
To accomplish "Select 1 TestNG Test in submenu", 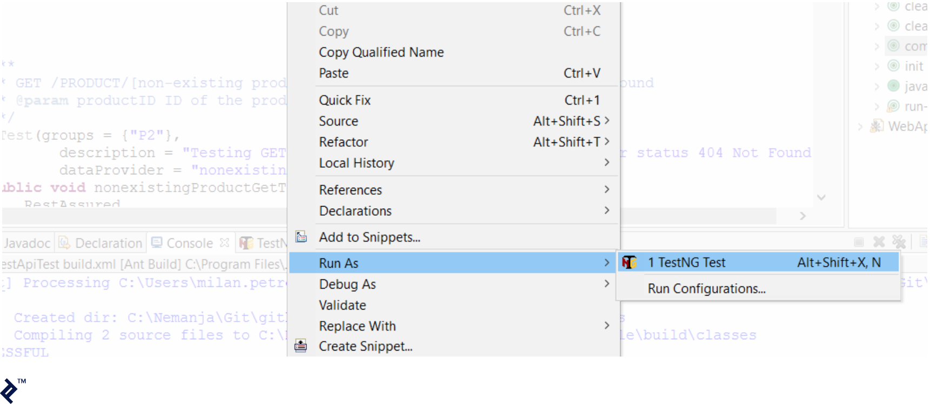I will tap(686, 263).
